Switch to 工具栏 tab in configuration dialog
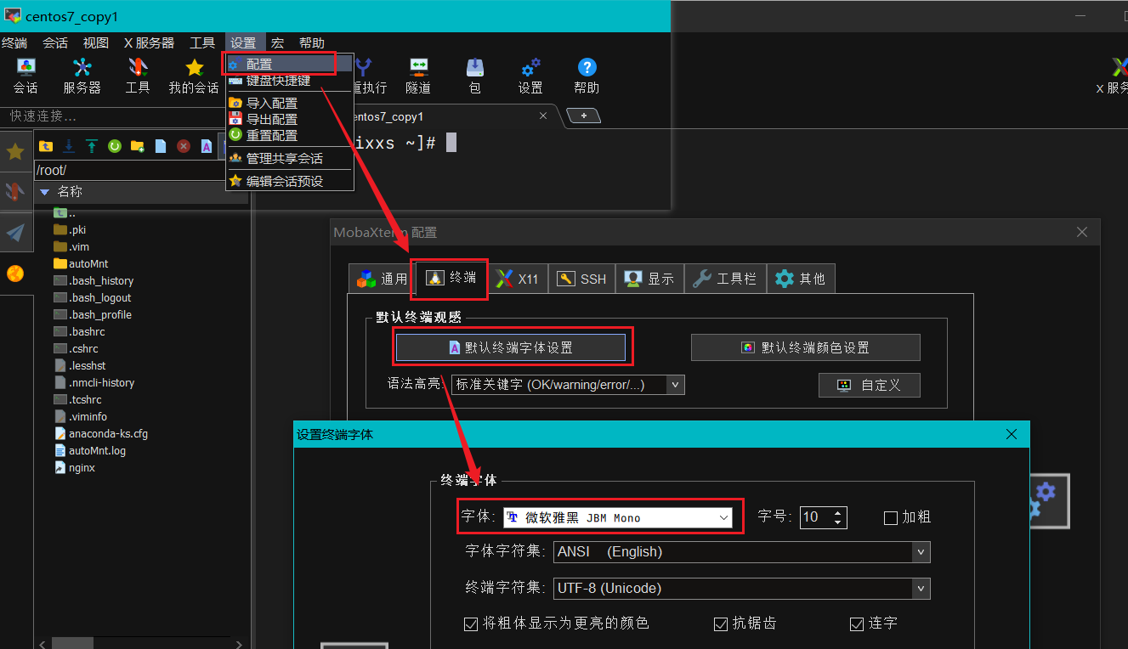The width and height of the screenshot is (1128, 649). point(724,279)
